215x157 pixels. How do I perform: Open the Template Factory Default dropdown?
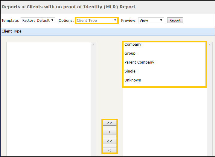click(38, 20)
